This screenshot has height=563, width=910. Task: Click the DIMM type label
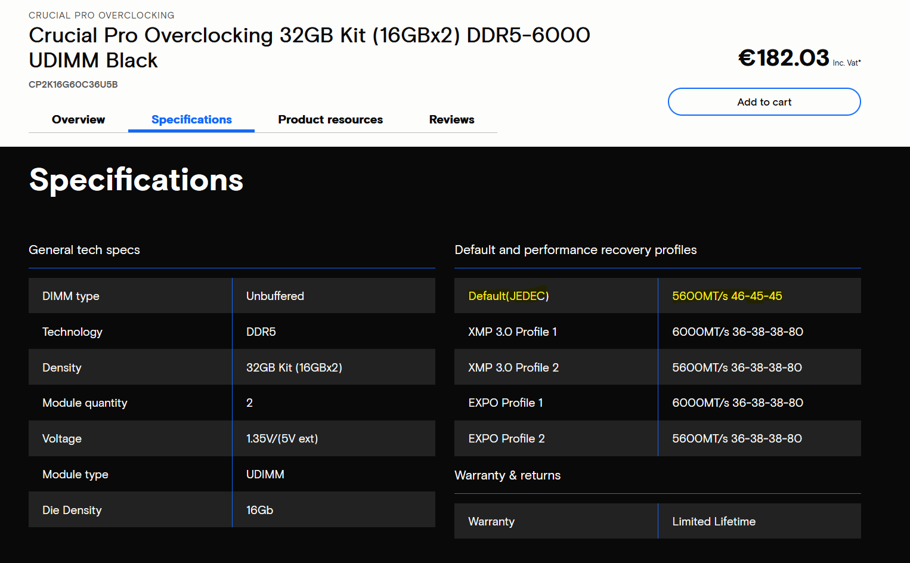[71, 296]
